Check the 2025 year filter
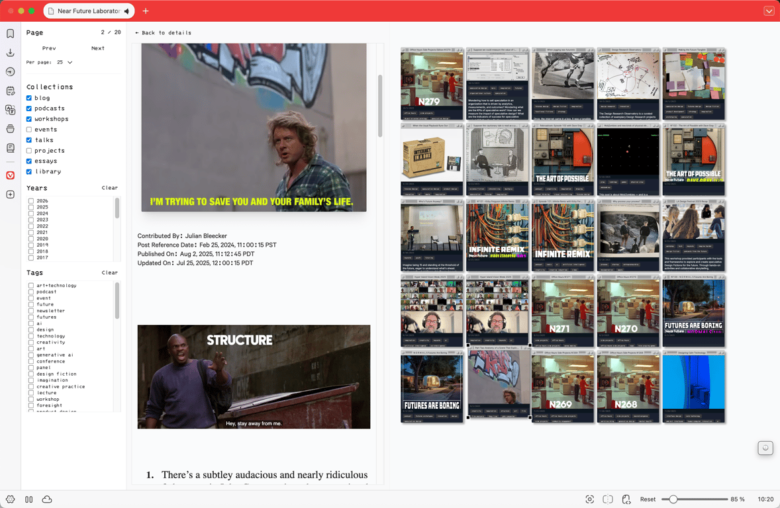This screenshot has width=780, height=508. (31, 207)
